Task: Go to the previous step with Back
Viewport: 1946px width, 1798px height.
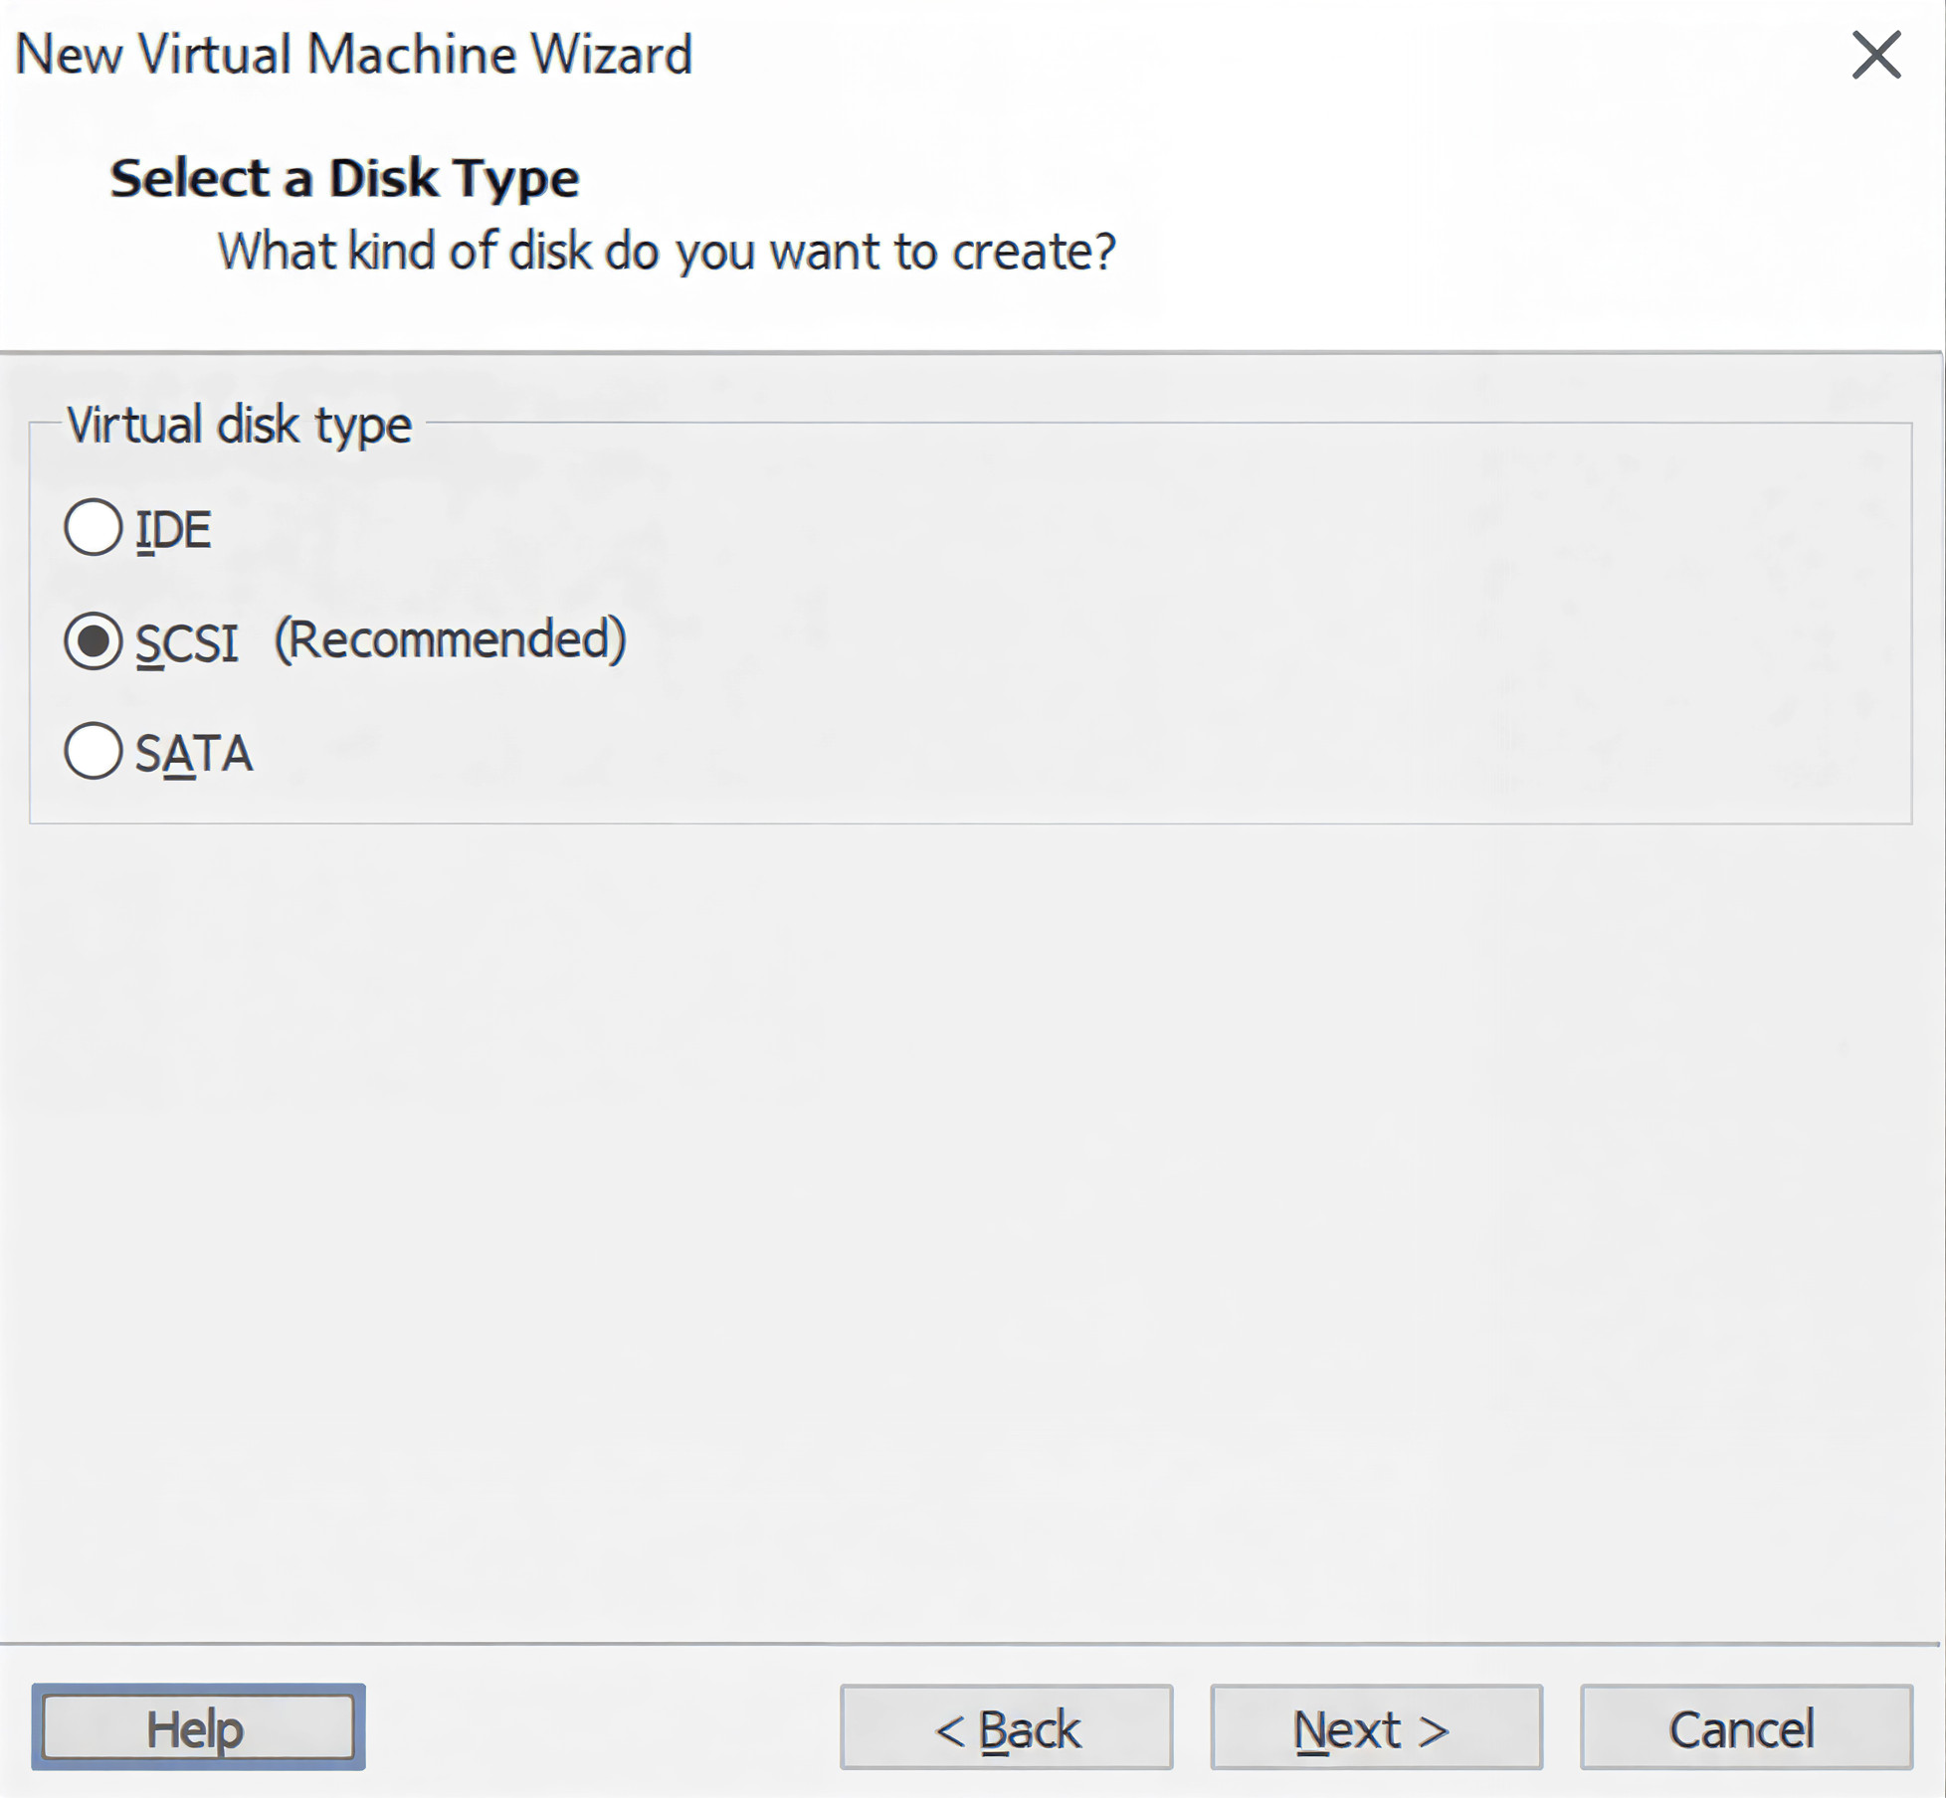Action: click(x=1006, y=1727)
